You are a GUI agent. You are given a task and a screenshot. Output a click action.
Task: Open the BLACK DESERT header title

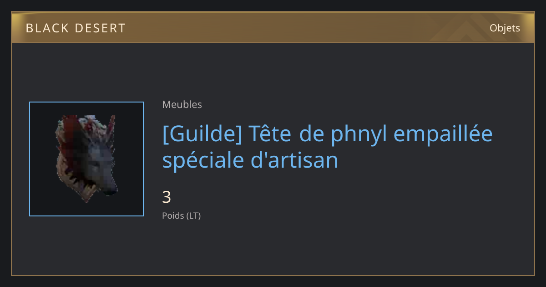click(76, 28)
